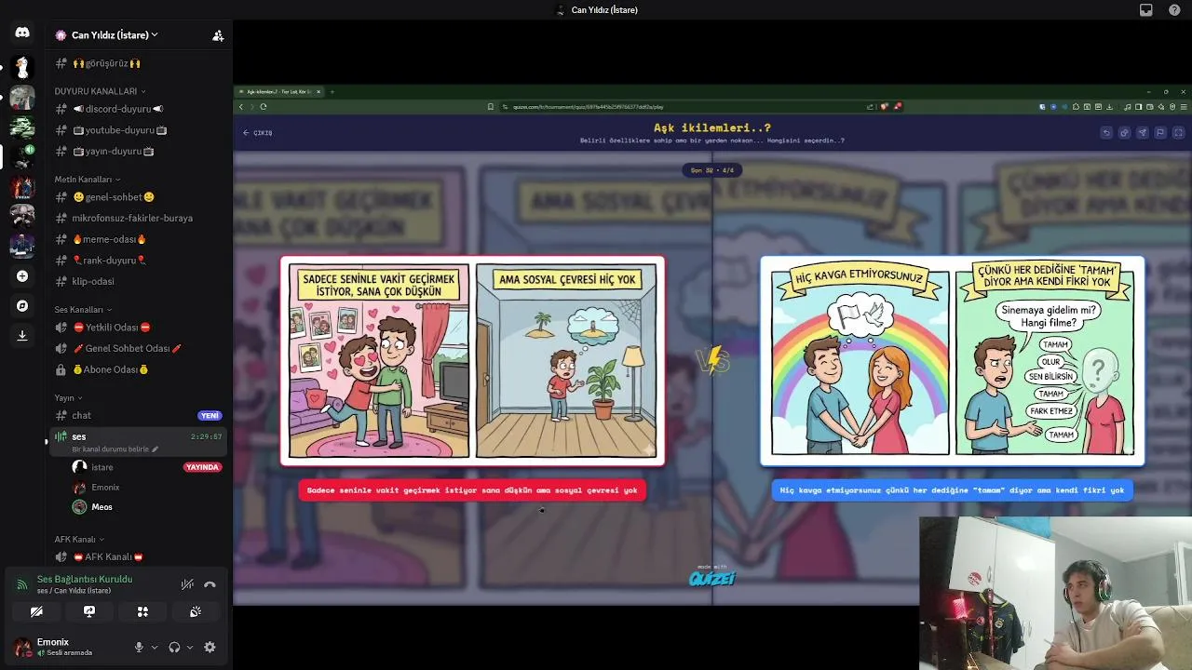Open the meme-odası channel

click(x=138, y=239)
